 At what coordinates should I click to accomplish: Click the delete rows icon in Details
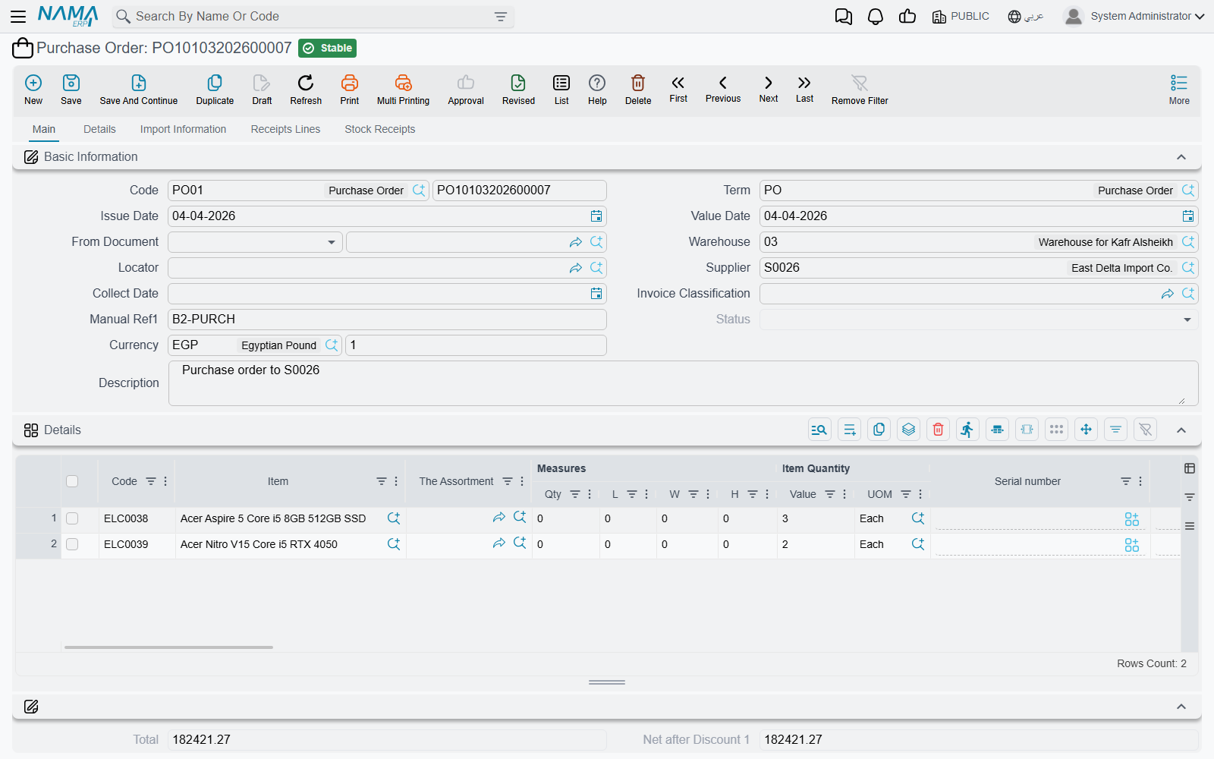pos(938,430)
